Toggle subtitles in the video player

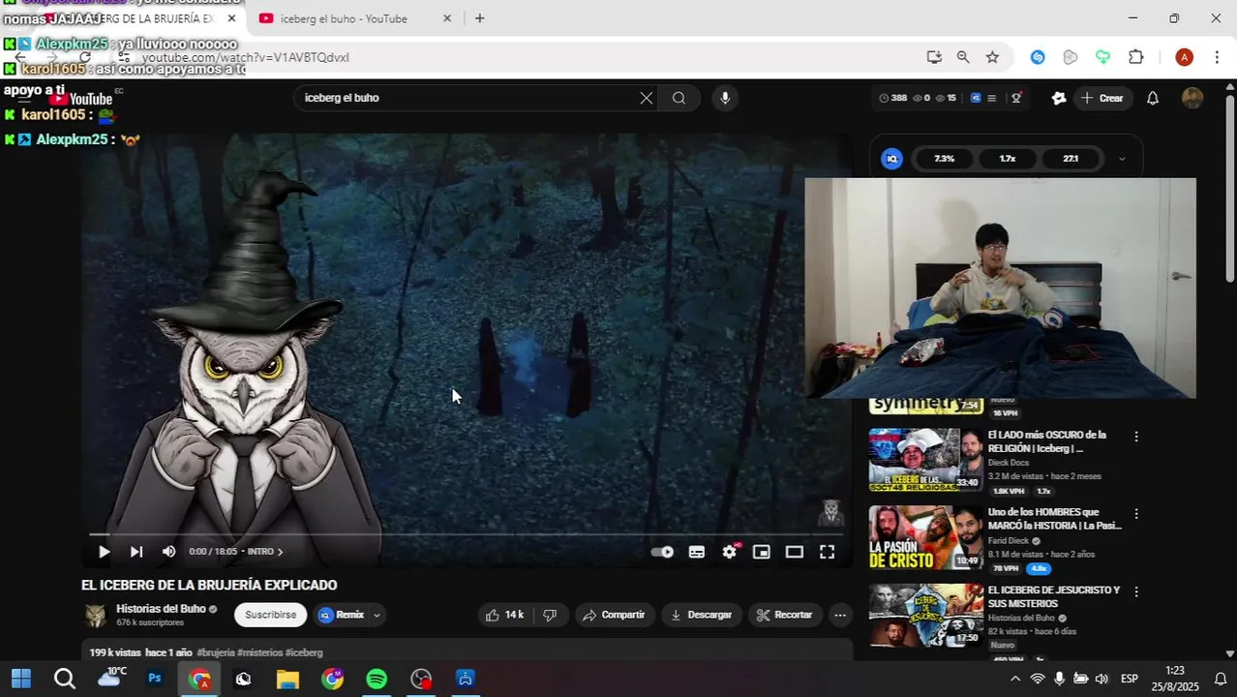point(697,552)
